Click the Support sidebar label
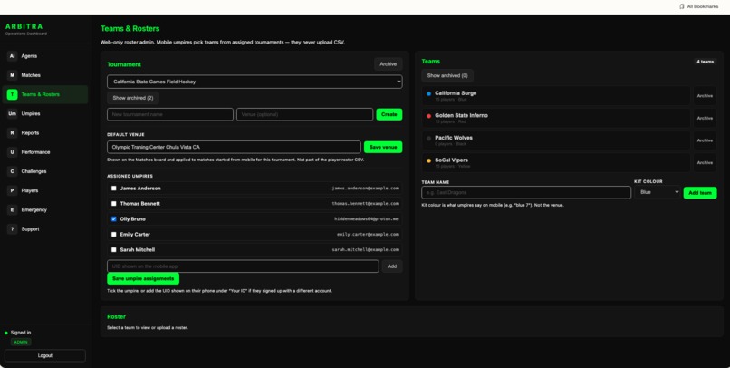 [x=30, y=228]
